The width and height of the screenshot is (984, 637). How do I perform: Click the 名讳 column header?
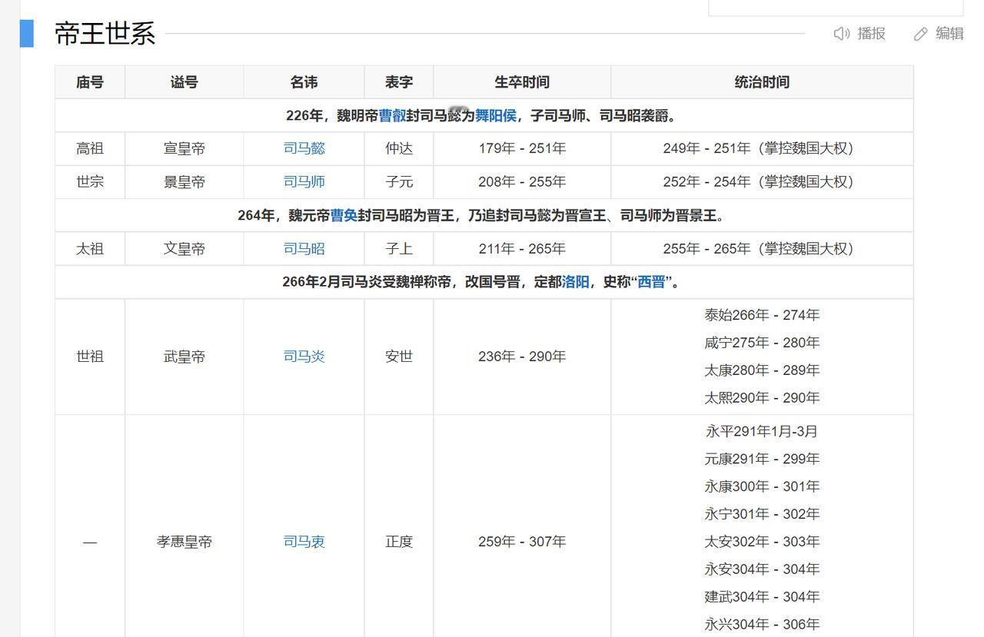304,82
